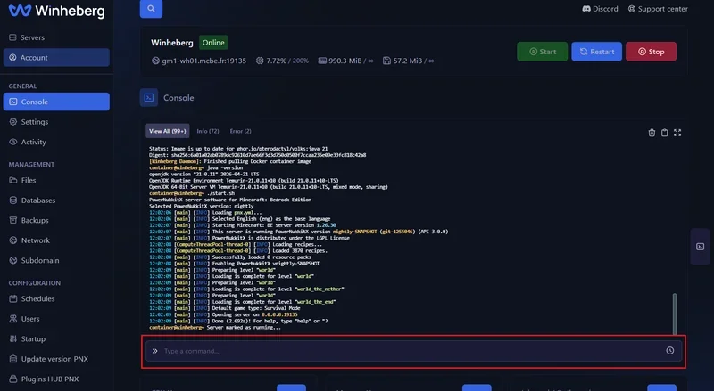The height and width of the screenshot is (391, 714).
Task: Click the Winheberg server name
Action: pos(172,42)
